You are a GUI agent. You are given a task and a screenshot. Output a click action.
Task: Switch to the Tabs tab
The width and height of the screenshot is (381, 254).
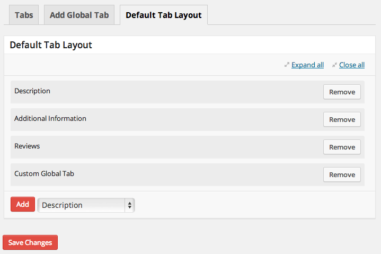pos(24,15)
